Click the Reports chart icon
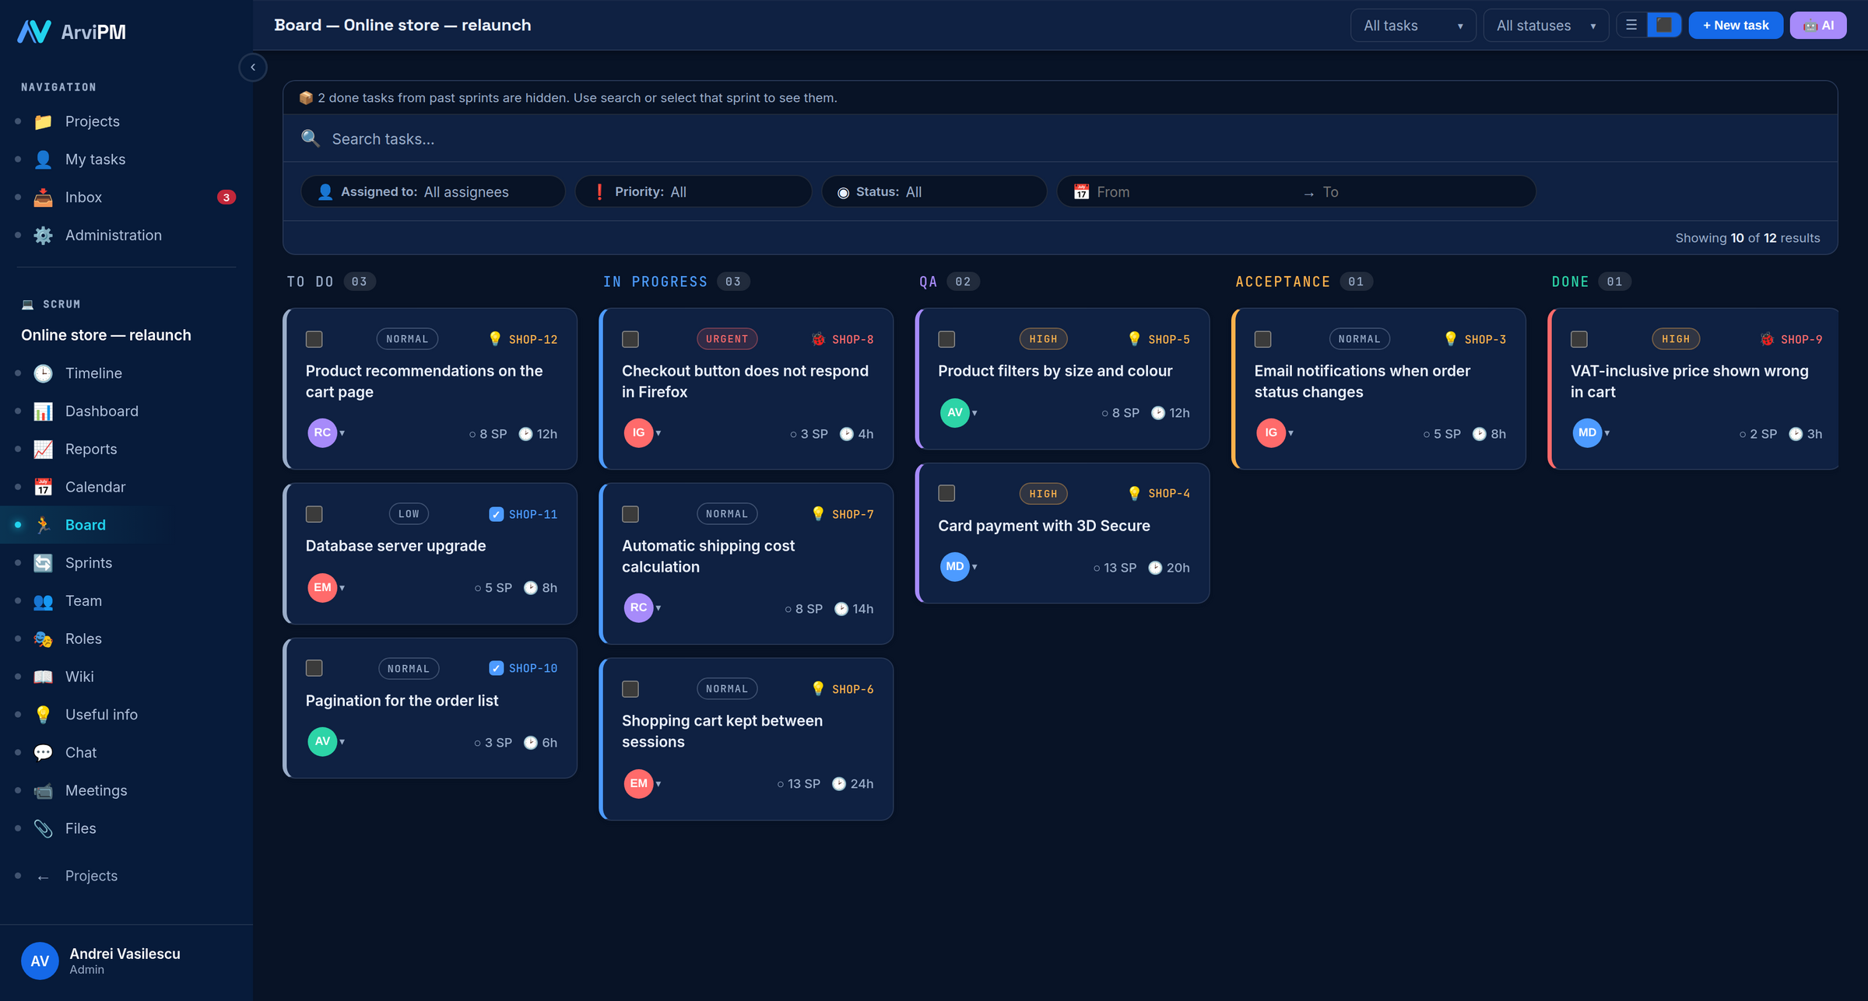This screenshot has height=1001, width=1868. coord(43,450)
